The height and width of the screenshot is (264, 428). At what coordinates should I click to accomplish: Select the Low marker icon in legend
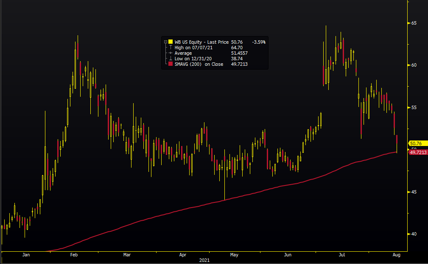click(x=171, y=59)
